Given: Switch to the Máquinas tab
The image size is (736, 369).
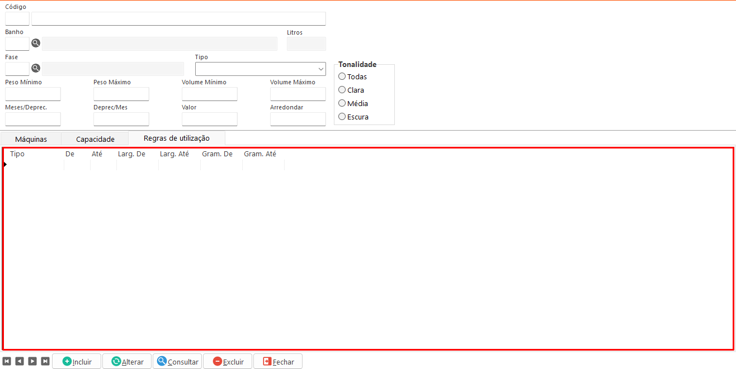Looking at the screenshot, I should [31, 139].
